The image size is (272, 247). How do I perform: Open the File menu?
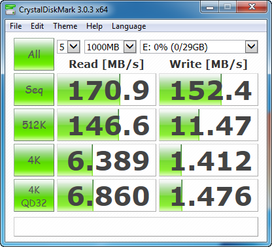16,26
